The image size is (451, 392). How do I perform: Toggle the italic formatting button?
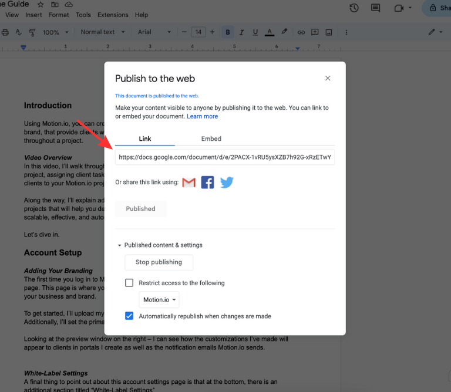(x=241, y=32)
